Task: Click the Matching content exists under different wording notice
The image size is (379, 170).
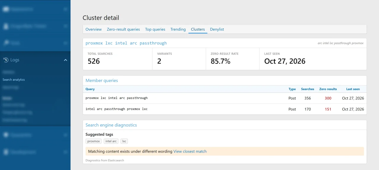Action: pyautogui.click(x=225, y=151)
